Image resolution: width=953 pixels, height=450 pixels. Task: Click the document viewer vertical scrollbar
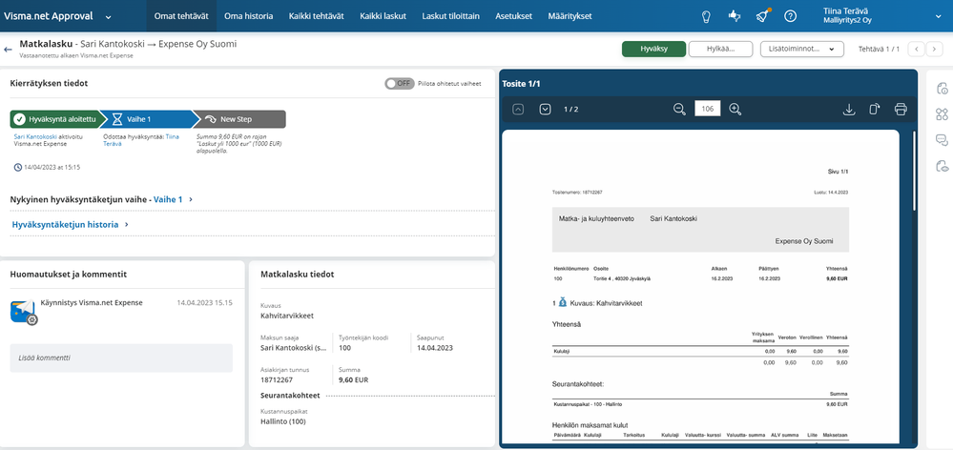(914, 170)
